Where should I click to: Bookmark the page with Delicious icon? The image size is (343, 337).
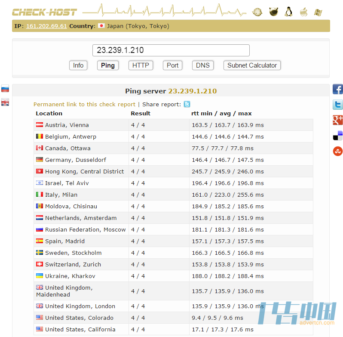click(338, 136)
